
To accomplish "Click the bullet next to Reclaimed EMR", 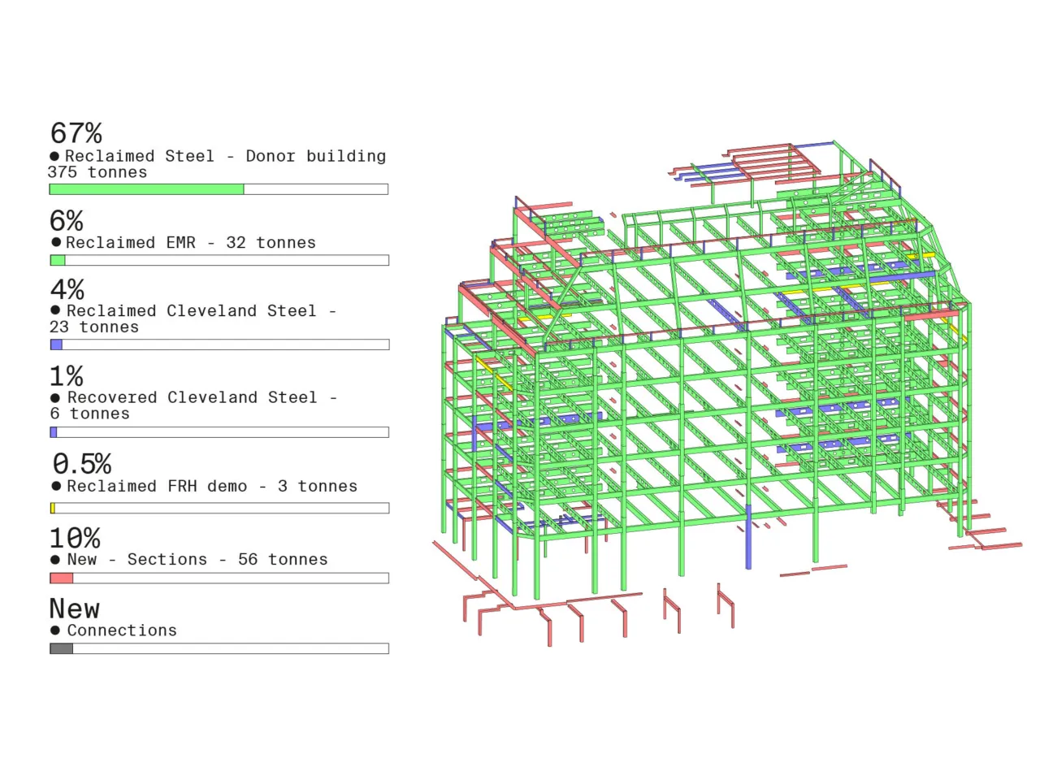I will [56, 242].
